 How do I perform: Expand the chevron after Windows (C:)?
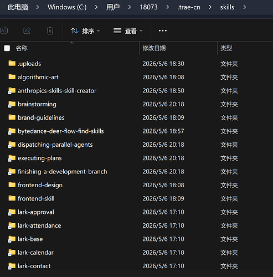click(x=96, y=7)
